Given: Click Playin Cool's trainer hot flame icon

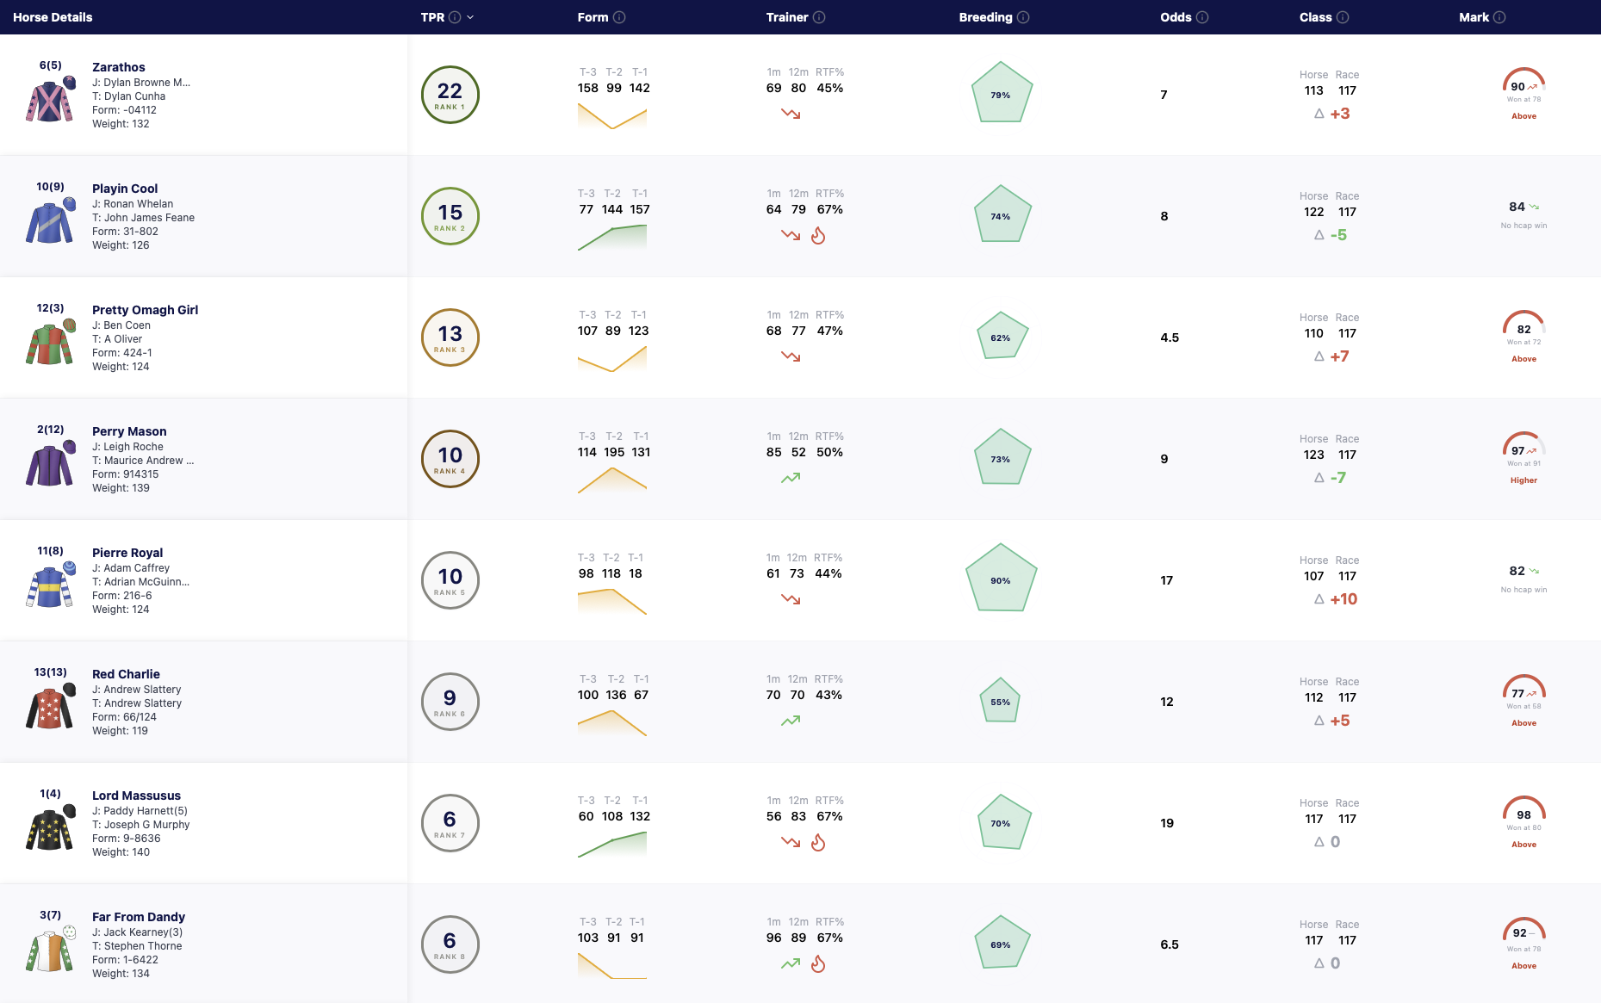Looking at the screenshot, I should [818, 235].
